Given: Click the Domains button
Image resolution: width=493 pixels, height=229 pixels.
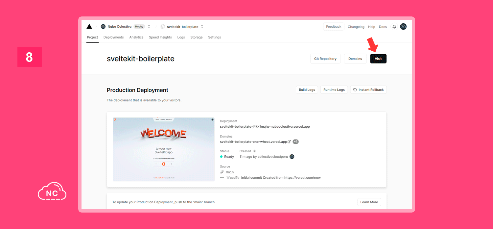Looking at the screenshot, I should [x=355, y=59].
